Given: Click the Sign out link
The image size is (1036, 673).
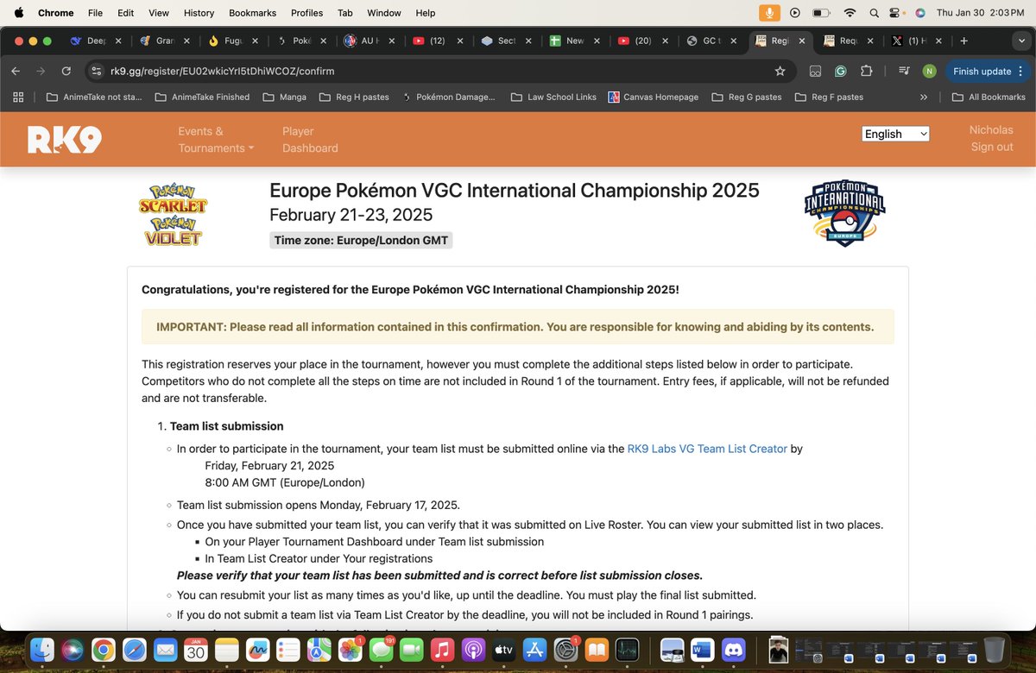Looking at the screenshot, I should click(992, 147).
